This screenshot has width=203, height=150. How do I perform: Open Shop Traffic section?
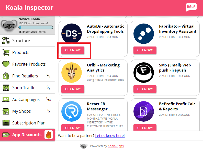pyautogui.click(x=27, y=88)
